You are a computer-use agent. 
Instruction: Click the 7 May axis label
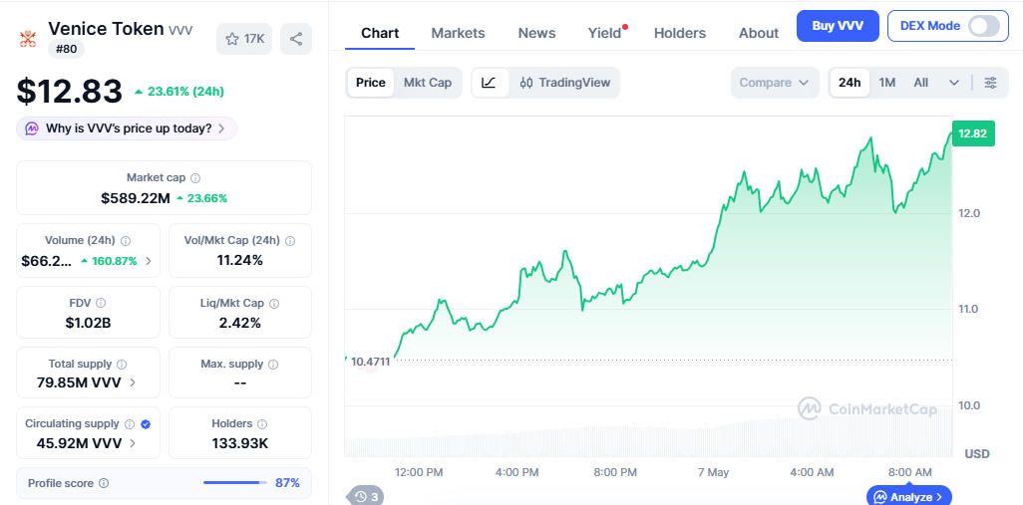click(714, 472)
